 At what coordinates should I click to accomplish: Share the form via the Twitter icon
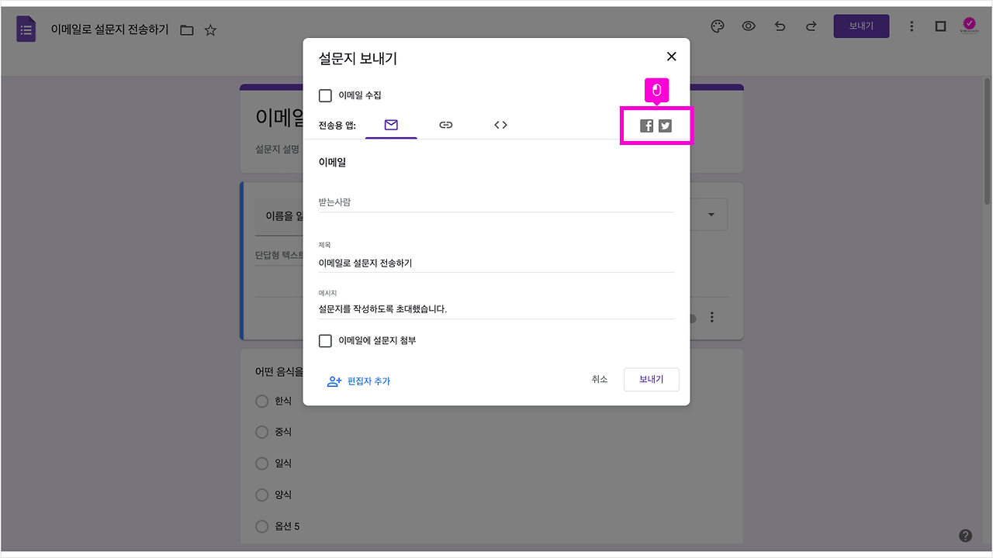pyautogui.click(x=666, y=125)
